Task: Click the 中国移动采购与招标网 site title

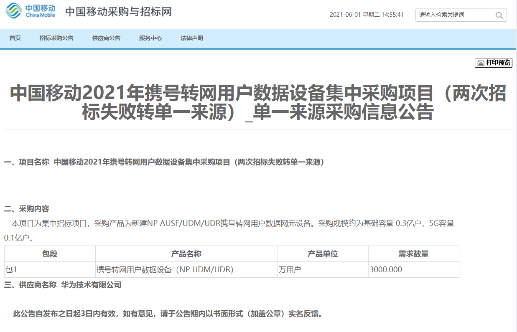Action: click(118, 11)
